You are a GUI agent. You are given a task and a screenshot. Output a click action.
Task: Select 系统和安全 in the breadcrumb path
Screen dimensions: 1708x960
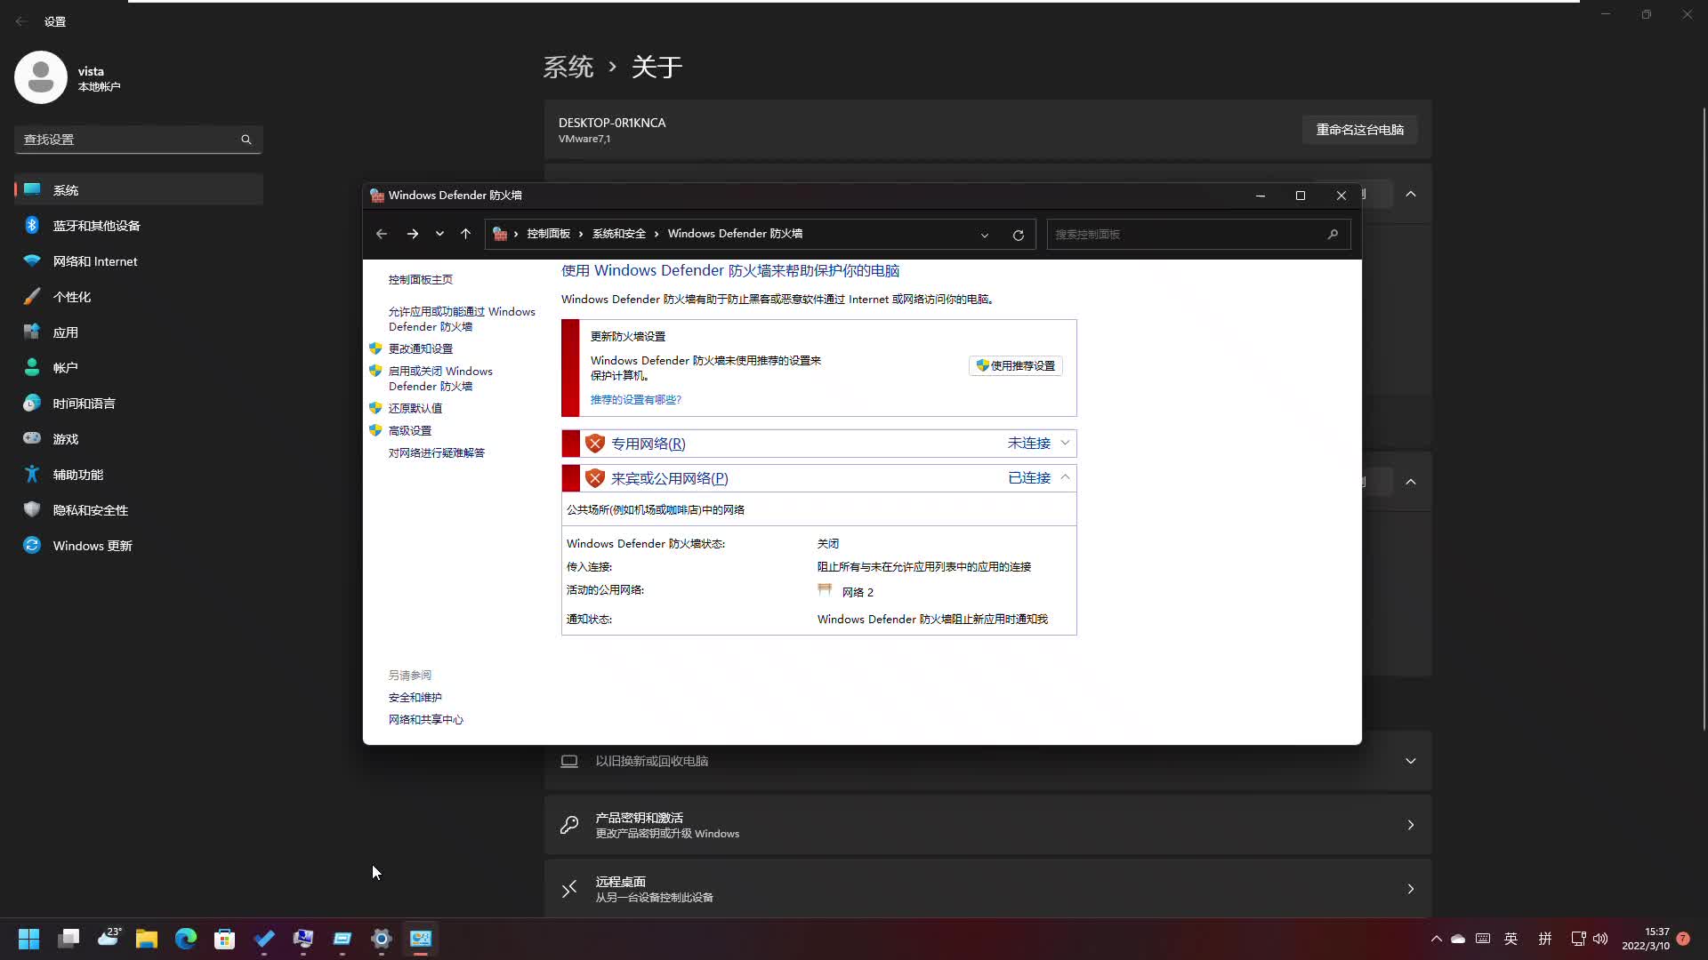pyautogui.click(x=619, y=234)
